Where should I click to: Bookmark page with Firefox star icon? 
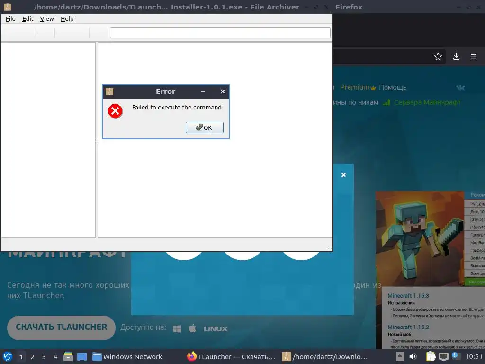coord(438,56)
